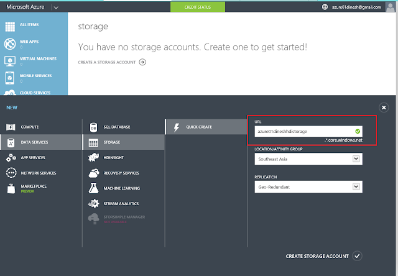Viewport: 398px width, 276px height.
Task: Open the Mobile Services sidebar icon
Action: (x=10, y=78)
